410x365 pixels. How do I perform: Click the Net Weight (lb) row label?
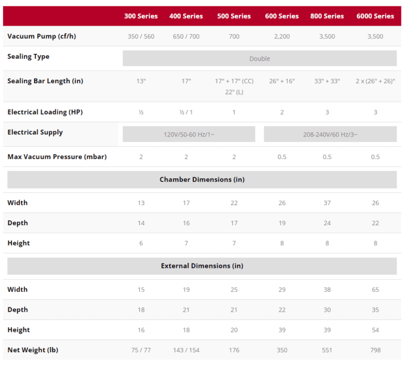[x=33, y=350]
